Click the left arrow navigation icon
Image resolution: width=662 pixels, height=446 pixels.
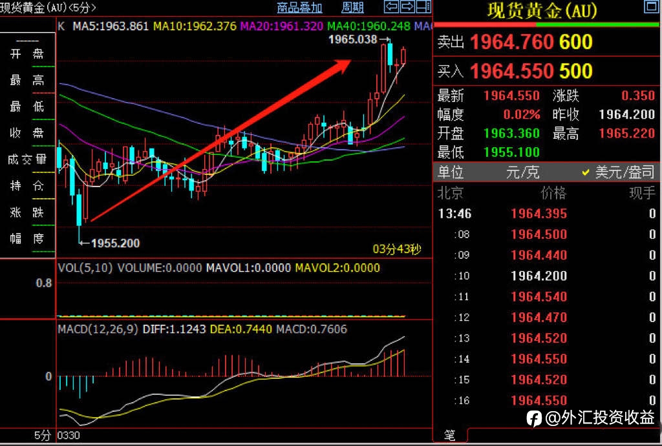pyautogui.click(x=391, y=6)
